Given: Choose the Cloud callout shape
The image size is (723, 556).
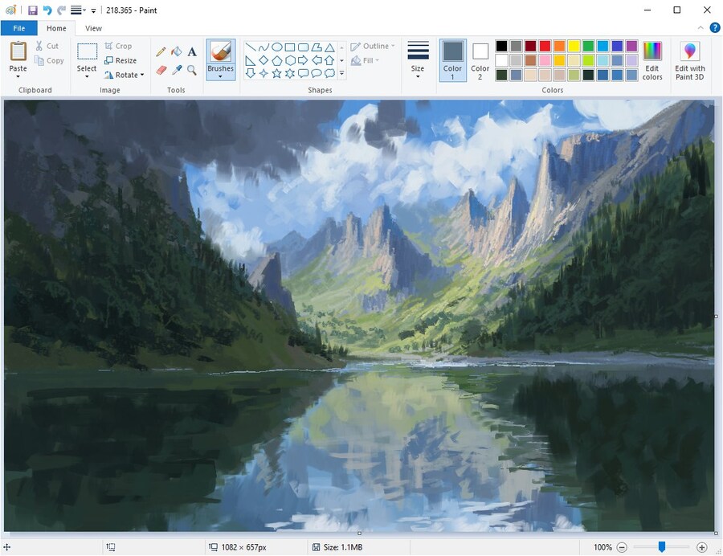Looking at the screenshot, I should 329,73.
